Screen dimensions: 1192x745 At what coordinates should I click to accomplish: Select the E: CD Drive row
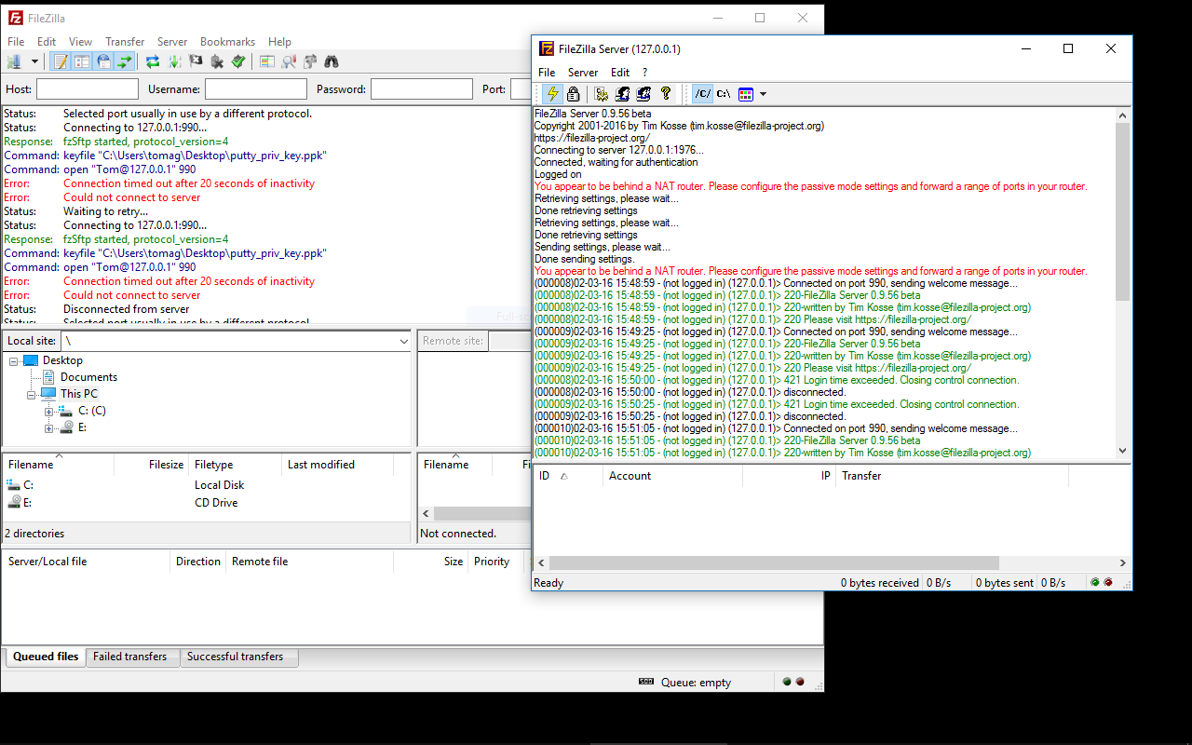207,503
